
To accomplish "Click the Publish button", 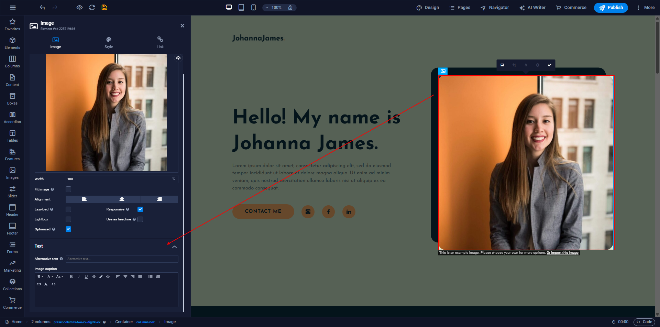I will point(611,8).
